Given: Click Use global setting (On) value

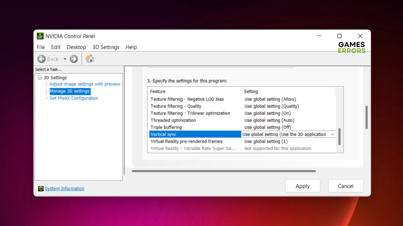Looking at the screenshot, I should (x=268, y=113).
